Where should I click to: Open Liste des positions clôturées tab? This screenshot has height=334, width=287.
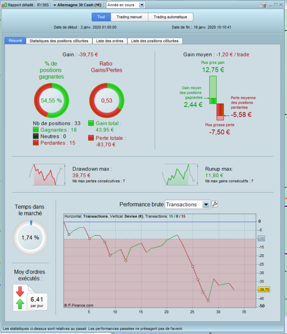pos(155,41)
